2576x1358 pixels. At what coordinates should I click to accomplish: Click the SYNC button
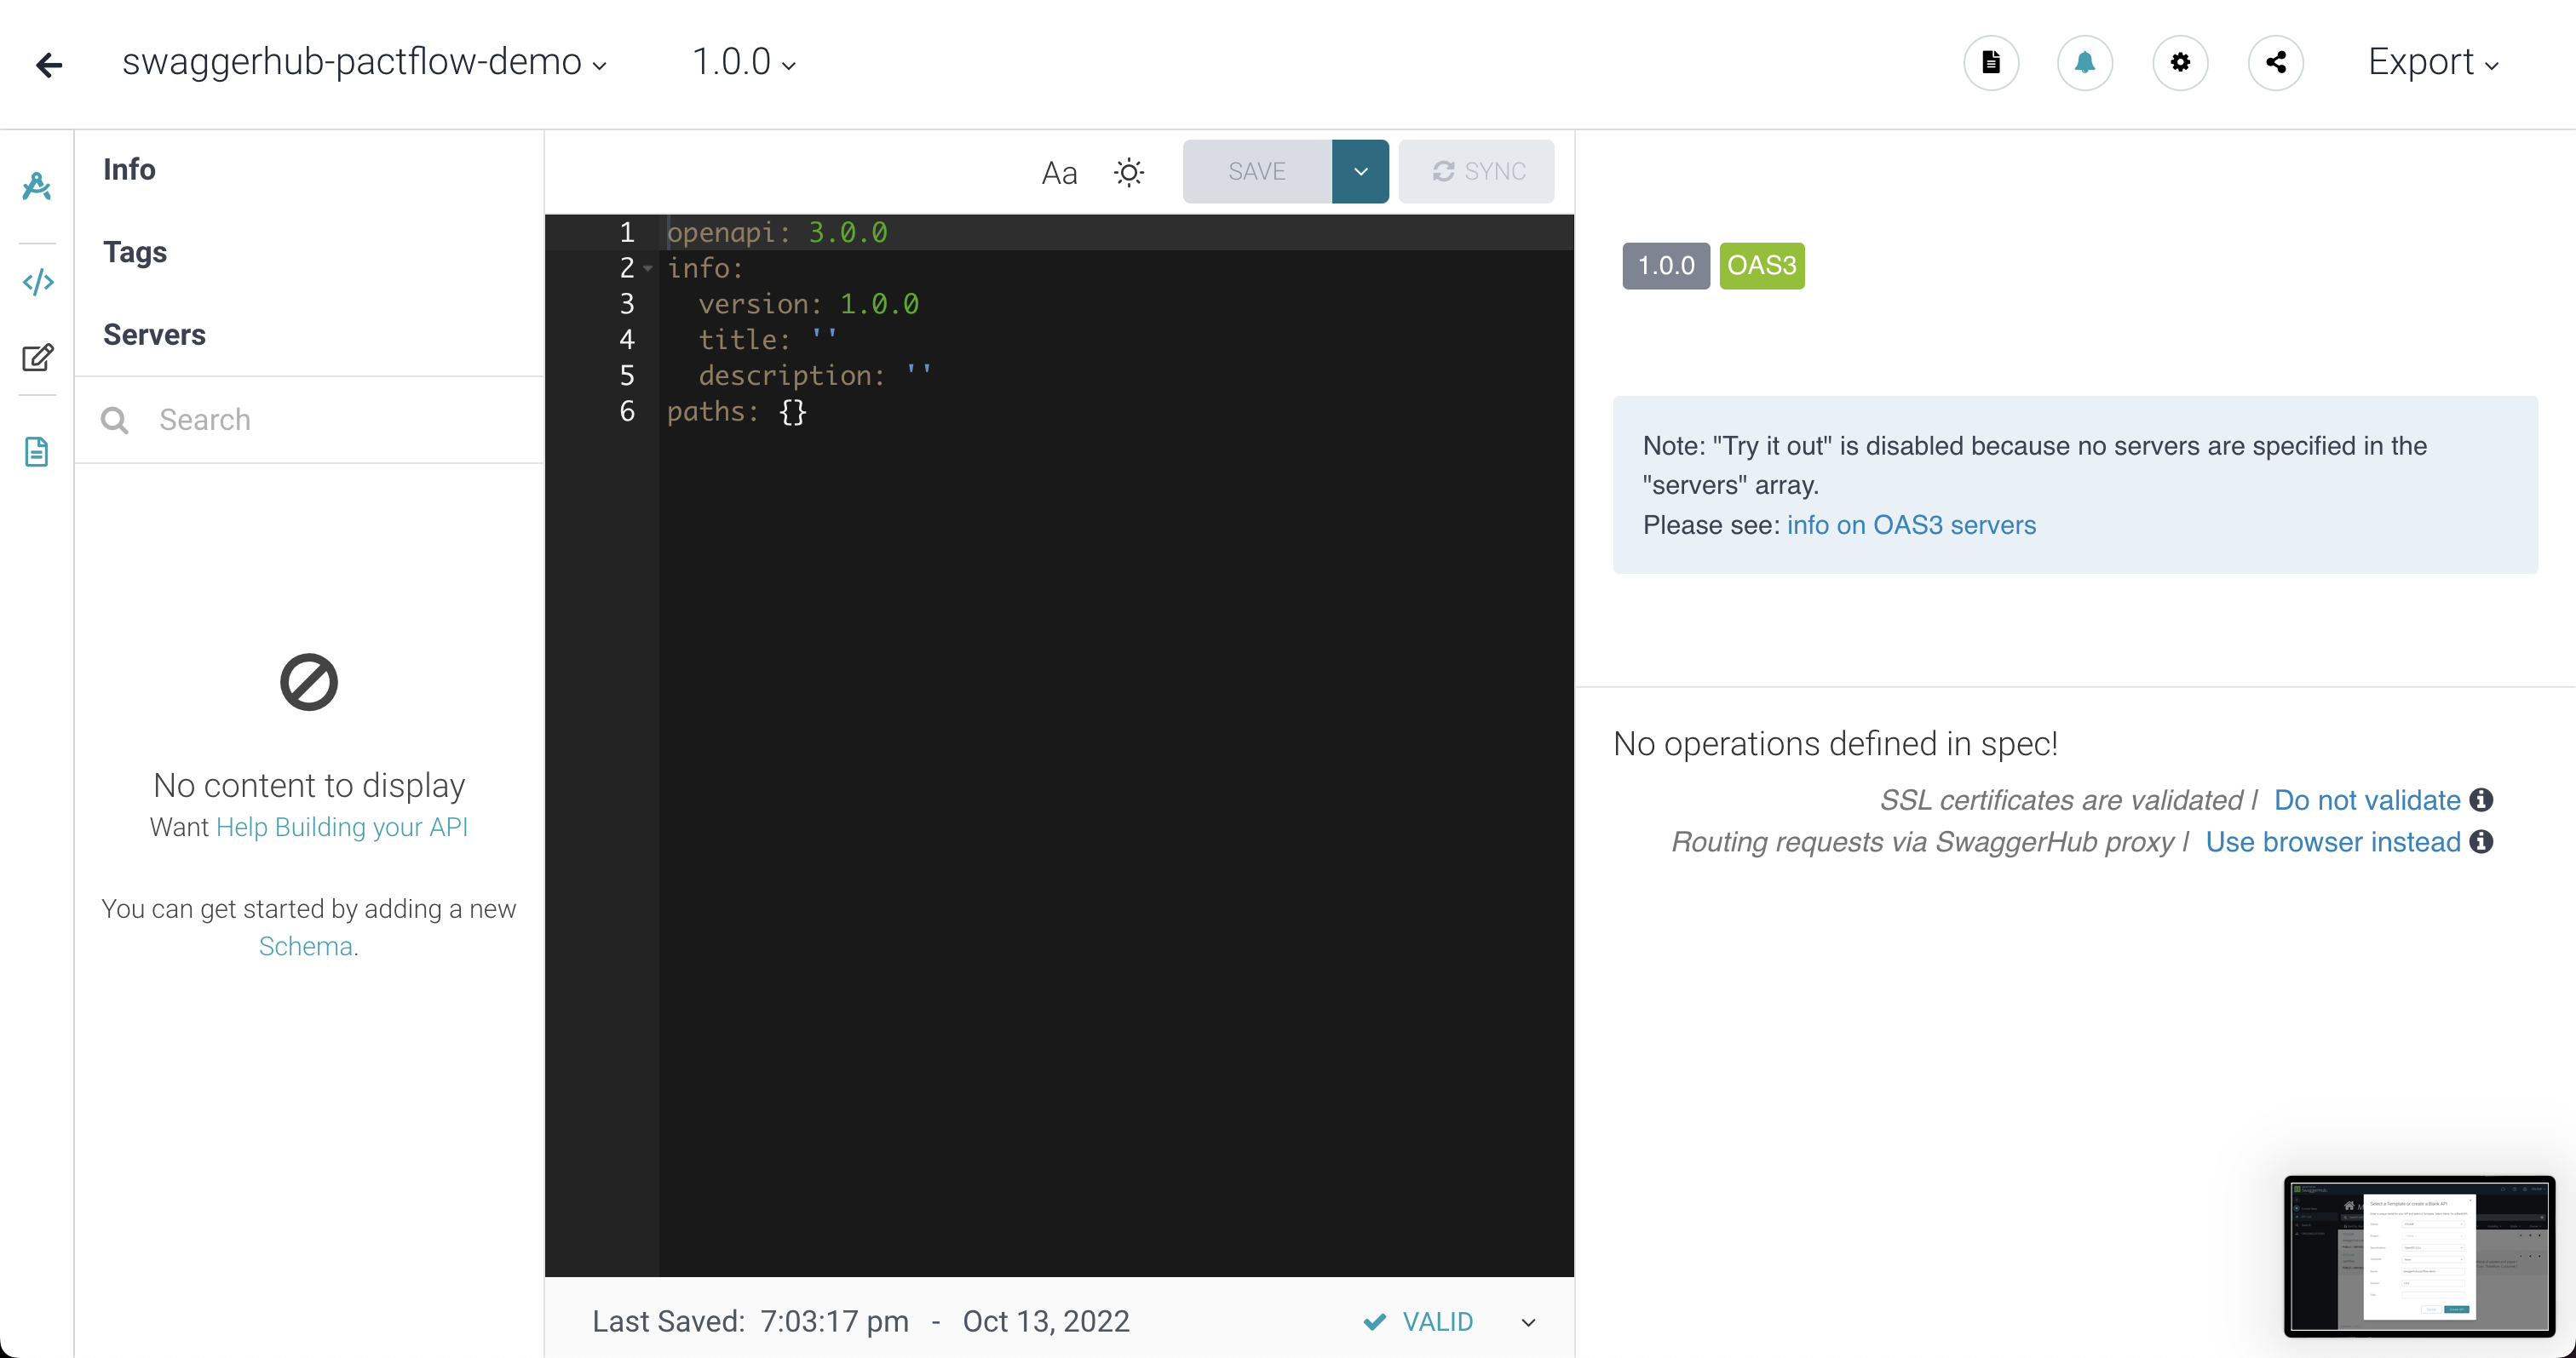coord(1477,170)
